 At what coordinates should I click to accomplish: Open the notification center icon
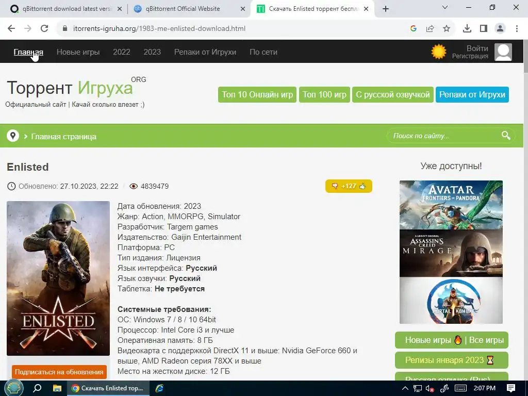(511, 388)
